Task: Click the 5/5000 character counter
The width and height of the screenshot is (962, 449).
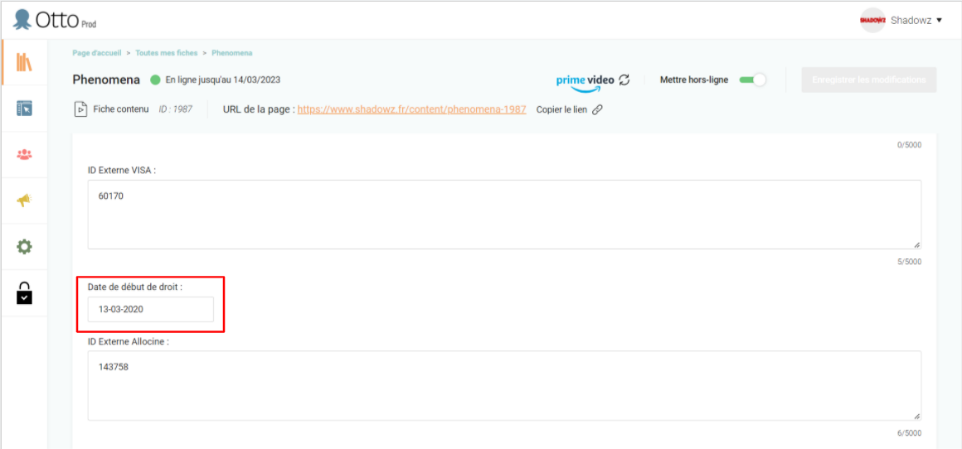Action: (x=909, y=262)
